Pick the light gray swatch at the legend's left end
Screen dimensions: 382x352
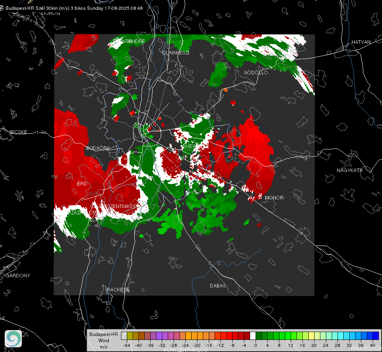coord(124,336)
